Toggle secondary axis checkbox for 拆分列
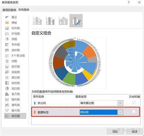Image resolution: width=144 pixels, height=136 pixels. coord(134,102)
